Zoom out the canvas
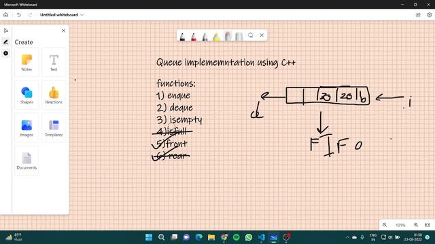This screenshot has height=244, width=435. pos(385,225)
